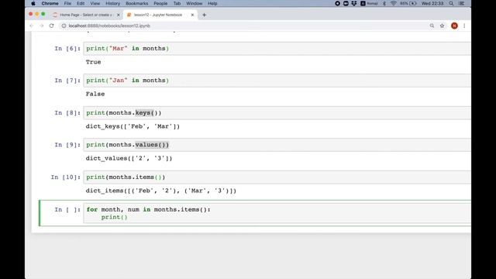Close the lesson12 notebook tab
The image size is (496, 279).
[192, 15]
